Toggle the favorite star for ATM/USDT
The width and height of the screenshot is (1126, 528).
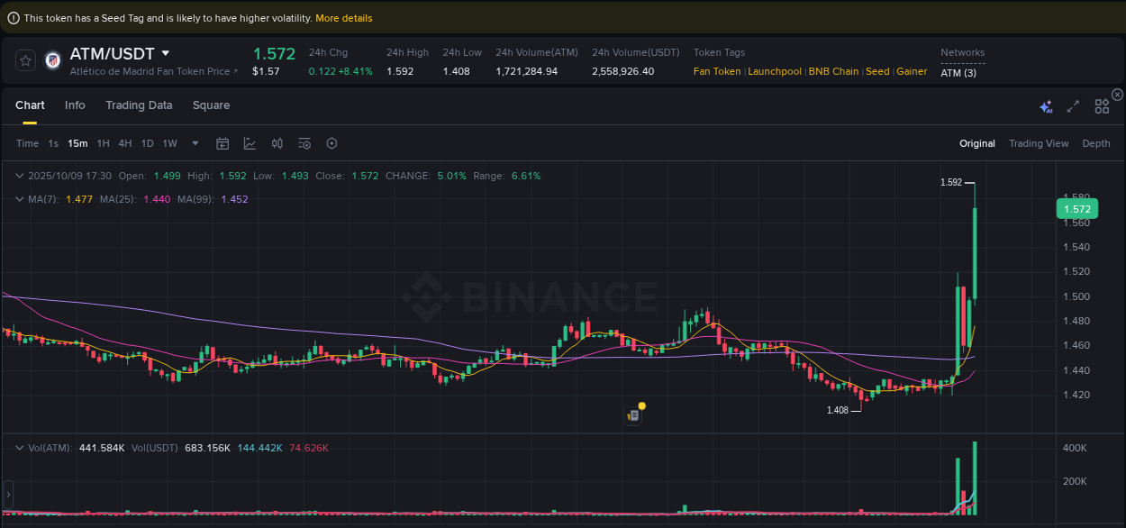pyautogui.click(x=25, y=60)
